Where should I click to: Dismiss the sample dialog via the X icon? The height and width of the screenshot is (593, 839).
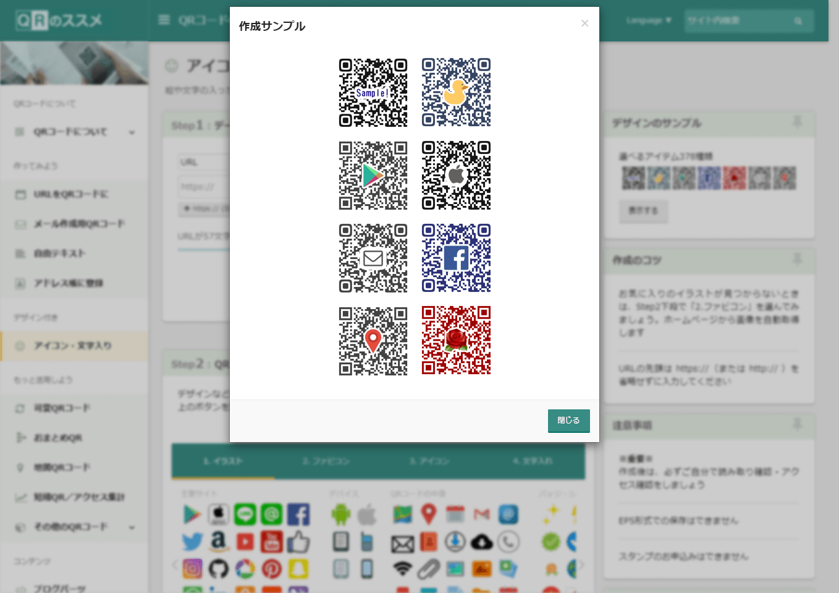pyautogui.click(x=584, y=23)
